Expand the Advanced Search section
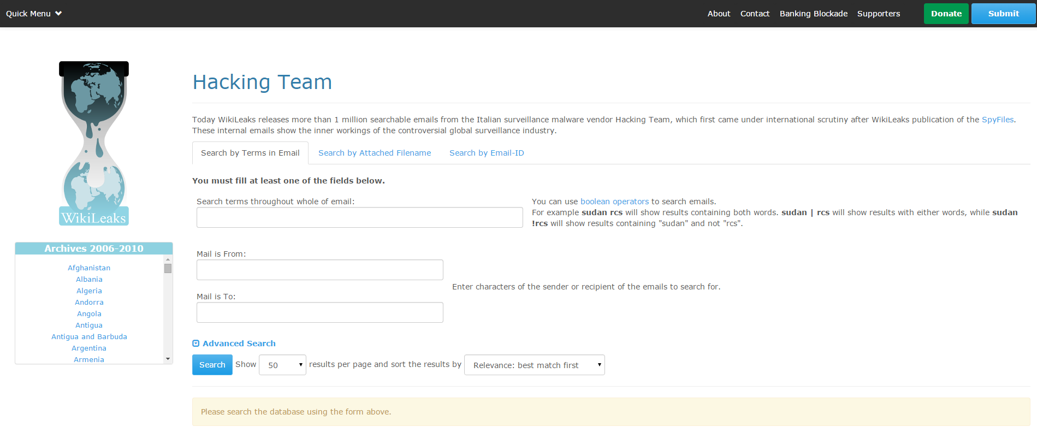Screen dimensions: 1037x432 [239, 344]
